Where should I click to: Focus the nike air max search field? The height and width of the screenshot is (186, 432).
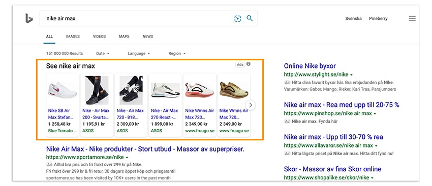136,19
